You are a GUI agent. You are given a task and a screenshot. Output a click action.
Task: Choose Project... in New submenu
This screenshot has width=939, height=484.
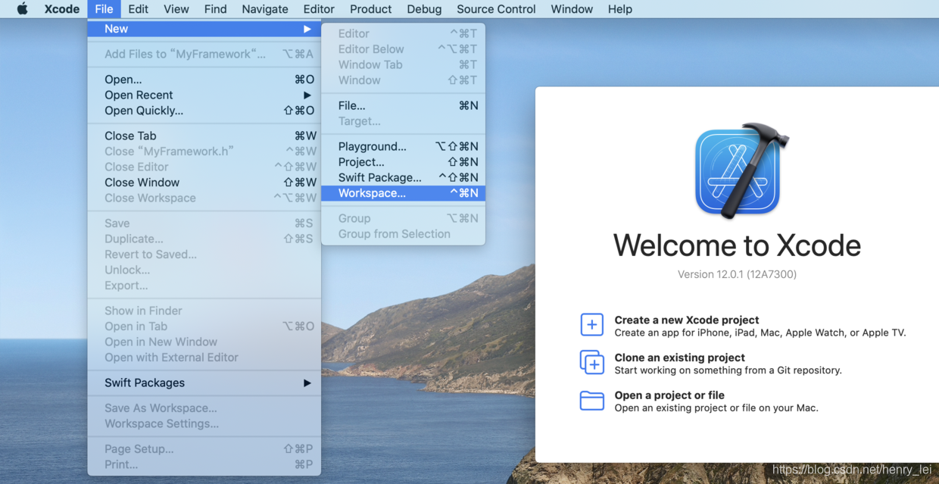click(403, 162)
